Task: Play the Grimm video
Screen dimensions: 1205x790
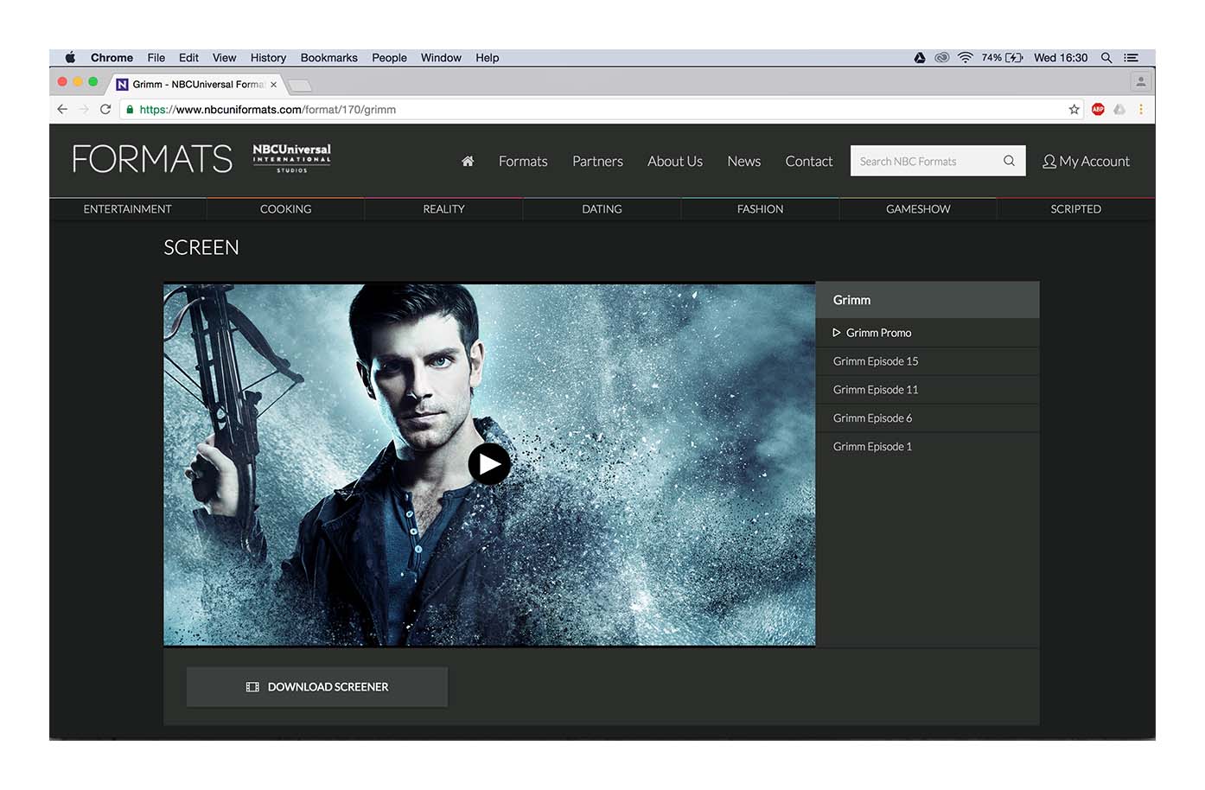Action: pyautogui.click(x=489, y=464)
